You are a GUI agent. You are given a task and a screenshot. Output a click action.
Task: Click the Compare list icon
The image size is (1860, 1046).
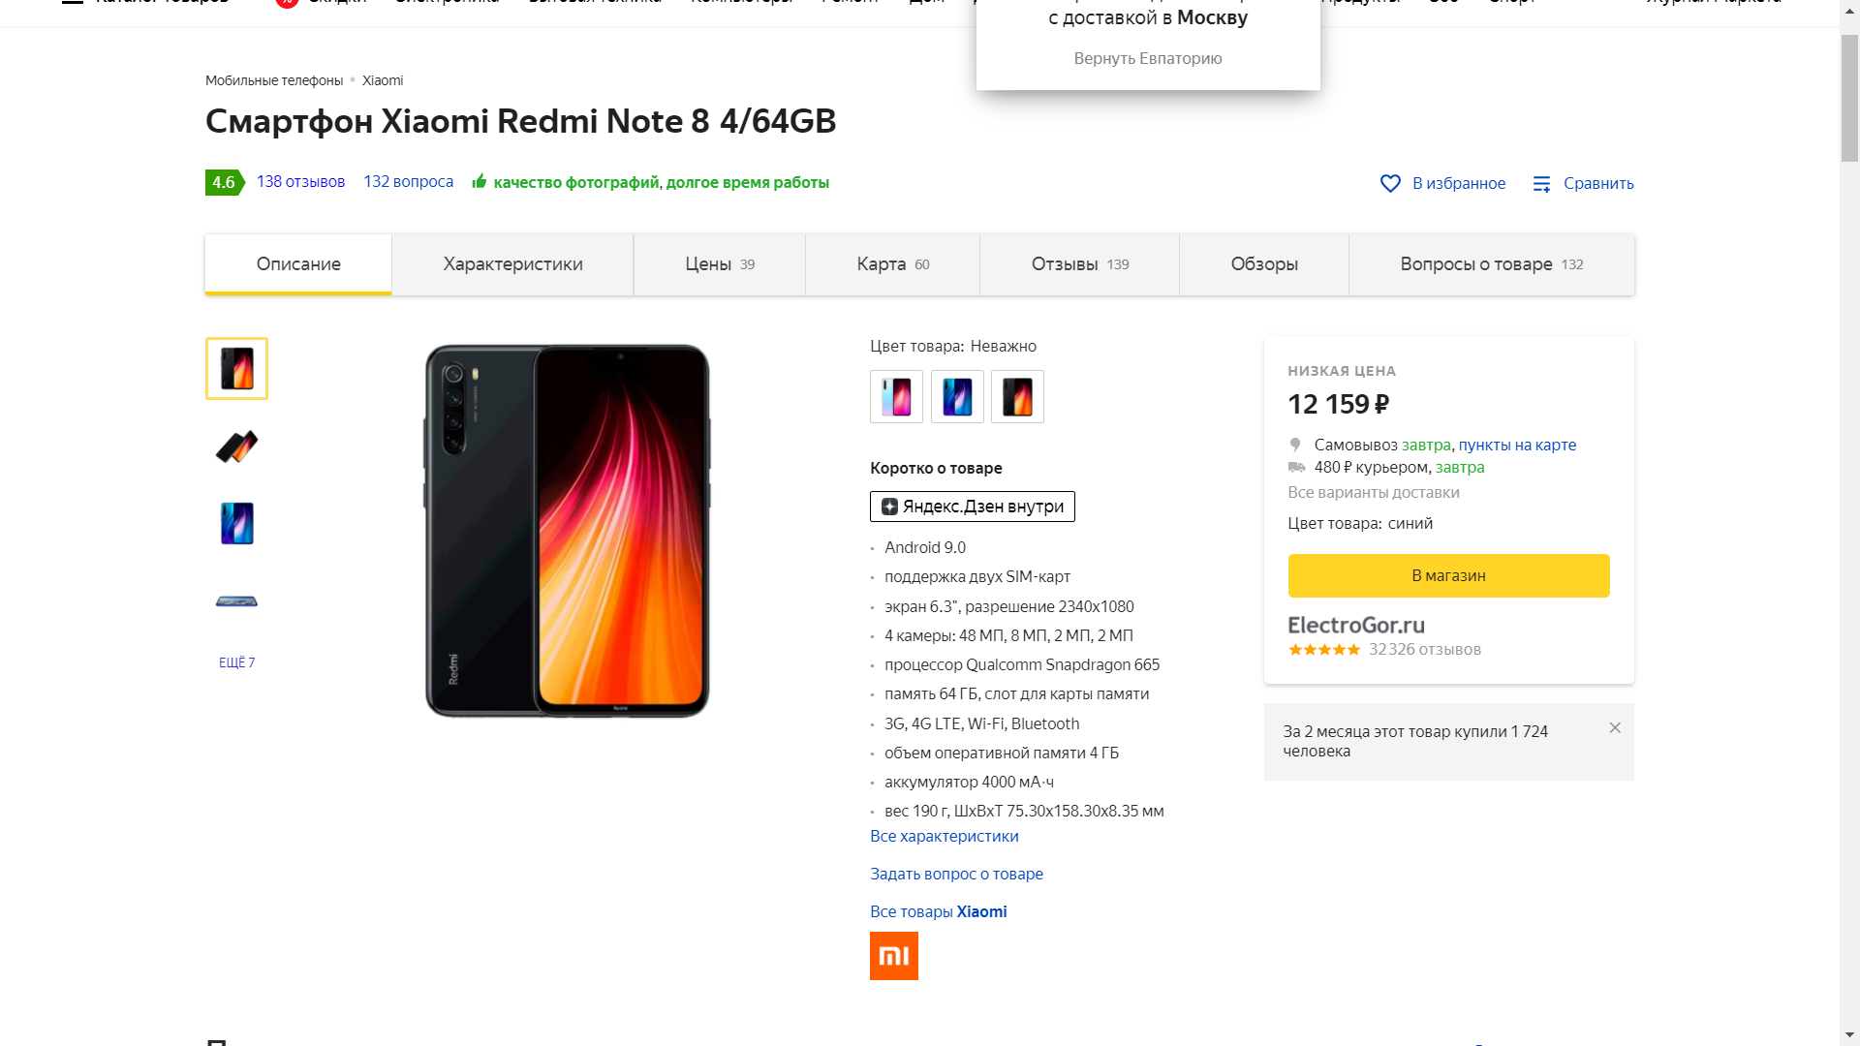pos(1541,183)
